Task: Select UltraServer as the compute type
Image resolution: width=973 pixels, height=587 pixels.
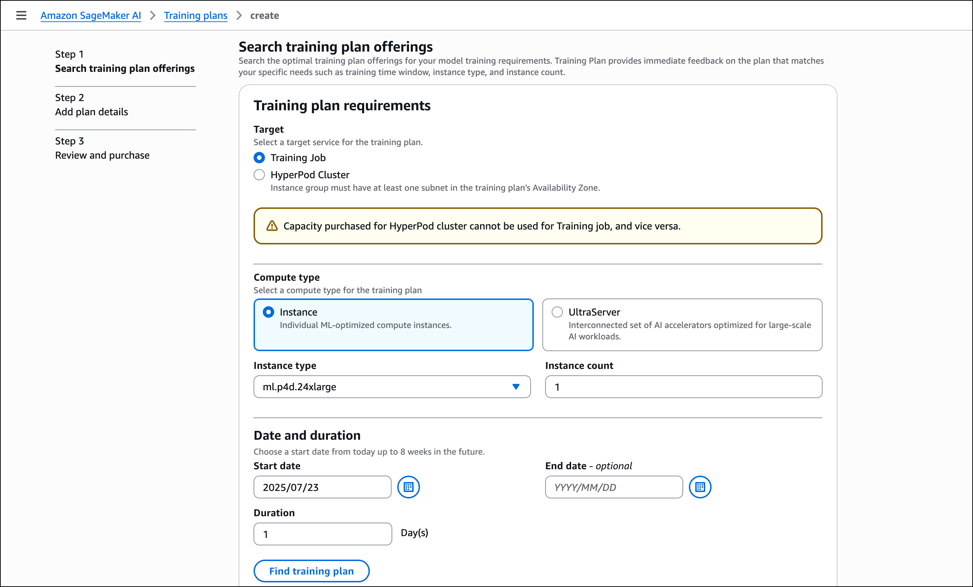Action: (x=557, y=312)
